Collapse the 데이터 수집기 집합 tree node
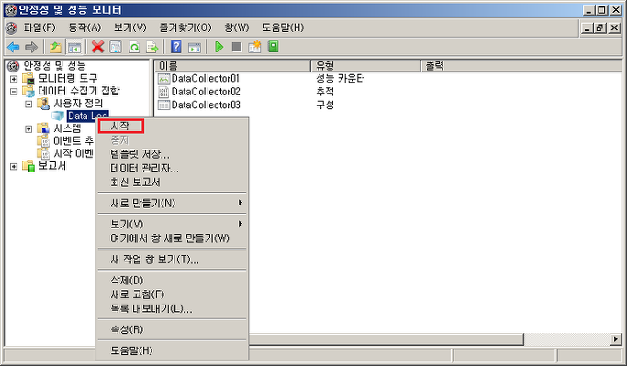Image resolution: width=627 pixels, height=366 pixels. point(14,92)
